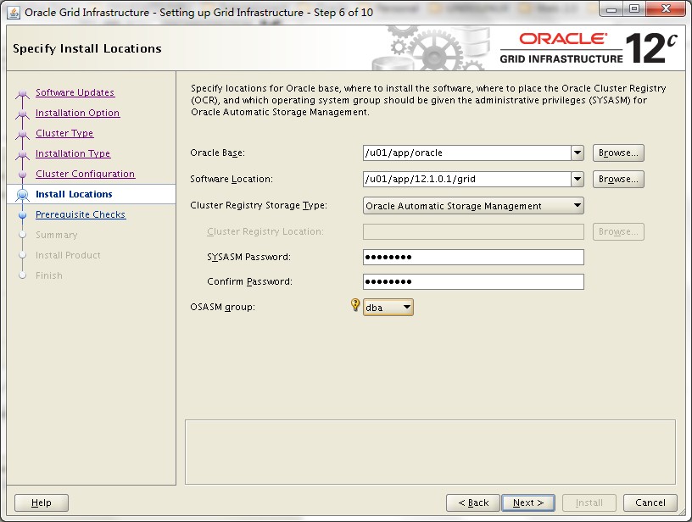Go to Cluster Type step
This screenshot has height=522, width=692.
point(64,133)
